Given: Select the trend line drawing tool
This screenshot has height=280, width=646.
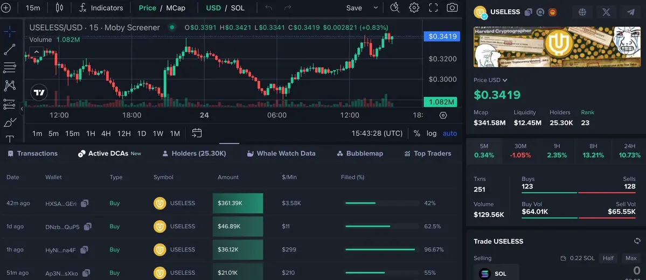Looking at the screenshot, I should [10, 50].
